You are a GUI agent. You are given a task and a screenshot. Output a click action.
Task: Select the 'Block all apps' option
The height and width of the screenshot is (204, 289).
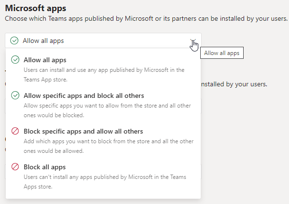[103, 176]
